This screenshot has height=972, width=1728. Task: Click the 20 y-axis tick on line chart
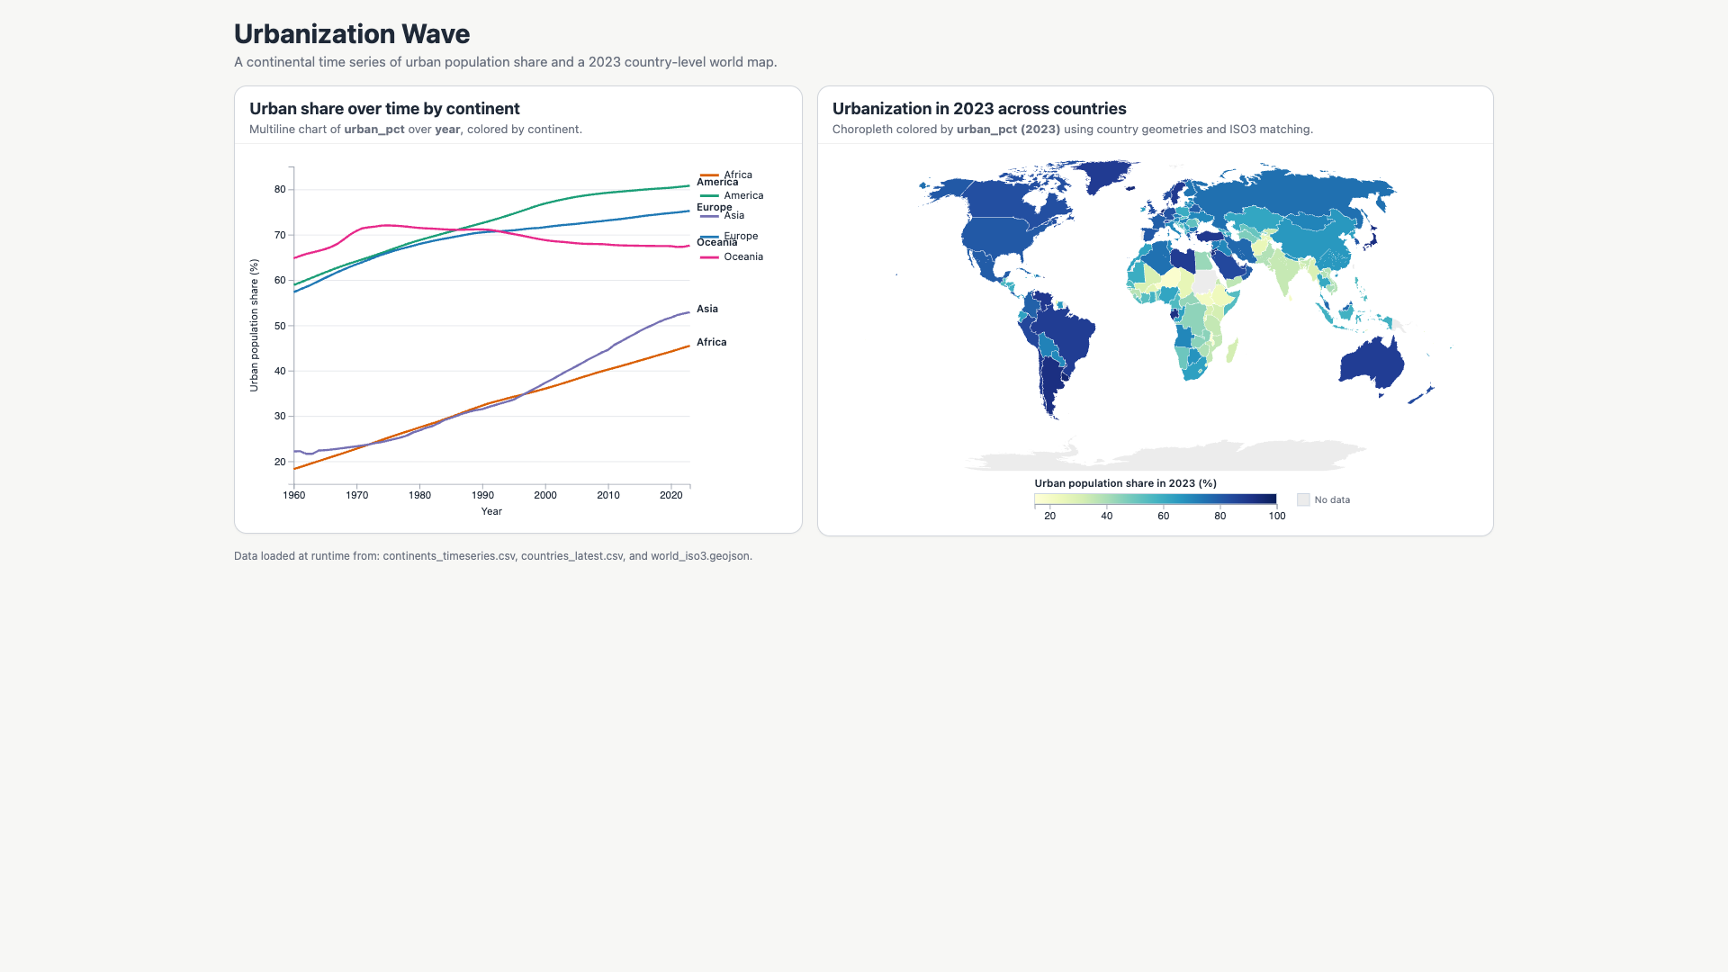280,462
